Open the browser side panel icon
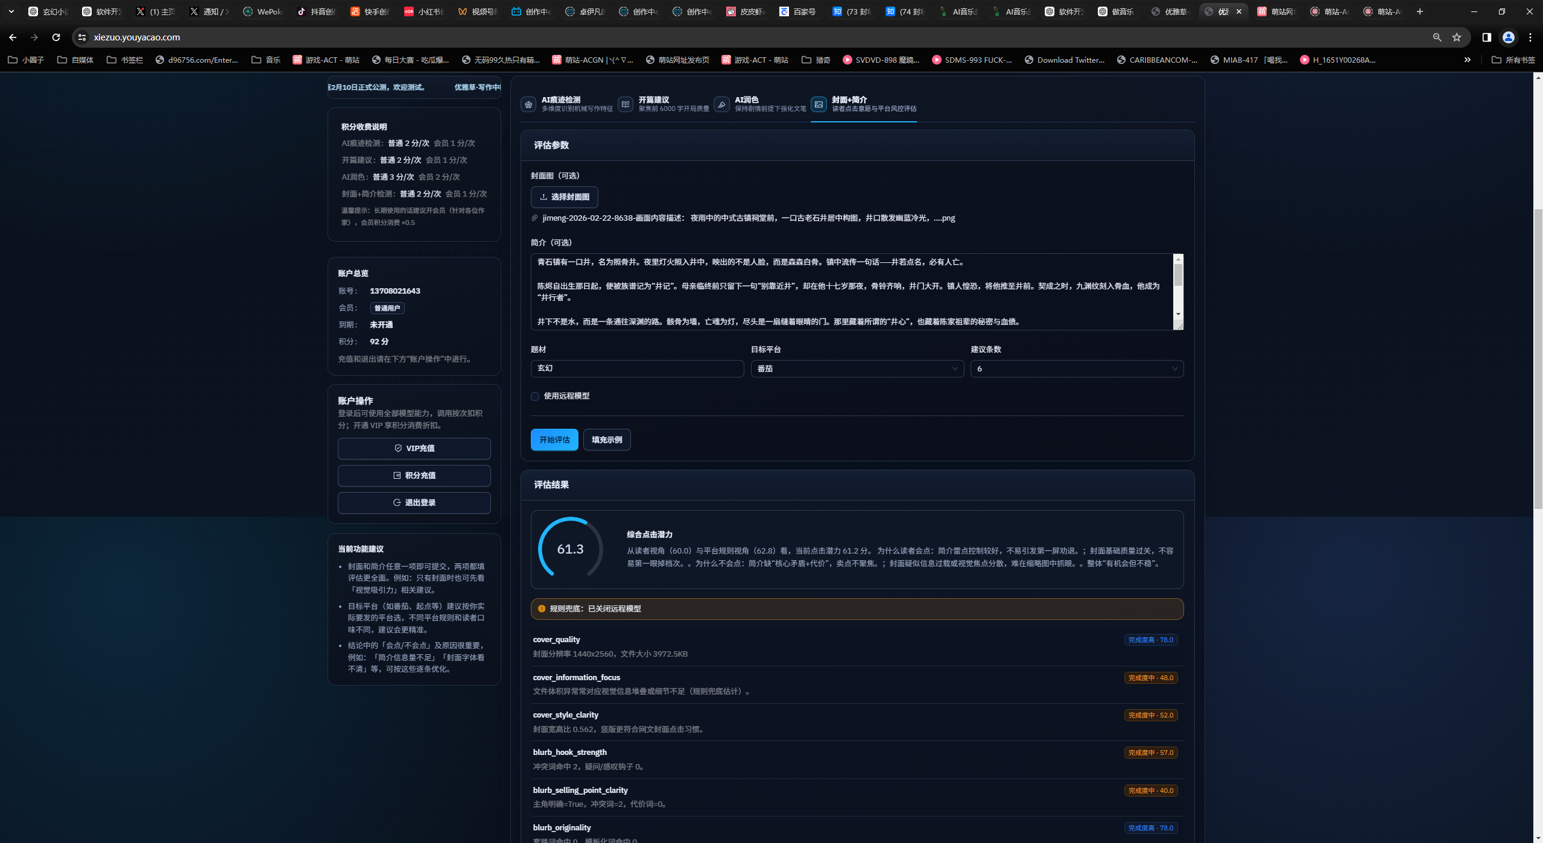The width and height of the screenshot is (1543, 843). pyautogui.click(x=1486, y=37)
